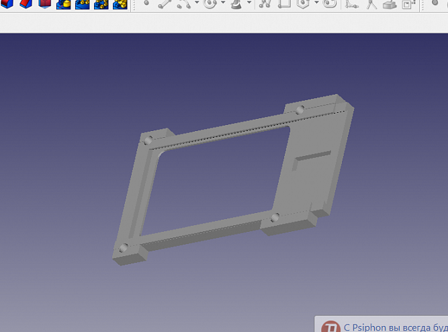Open the arc tool dropdown arrow

pyautogui.click(x=196, y=3)
